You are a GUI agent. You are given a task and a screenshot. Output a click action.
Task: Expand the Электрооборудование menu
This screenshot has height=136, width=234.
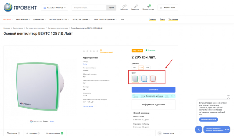(x=105, y=19)
